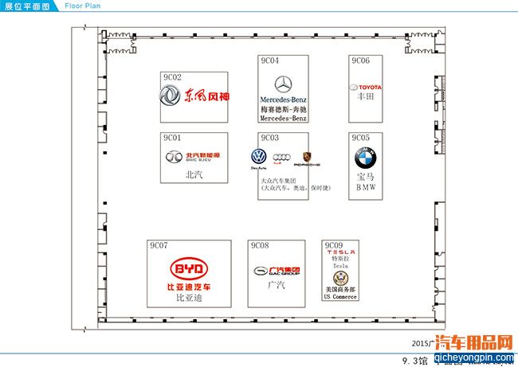This screenshot has width=518, height=367.
Task: Click the Mercedes-Benz star logo
Action: coord(284,84)
